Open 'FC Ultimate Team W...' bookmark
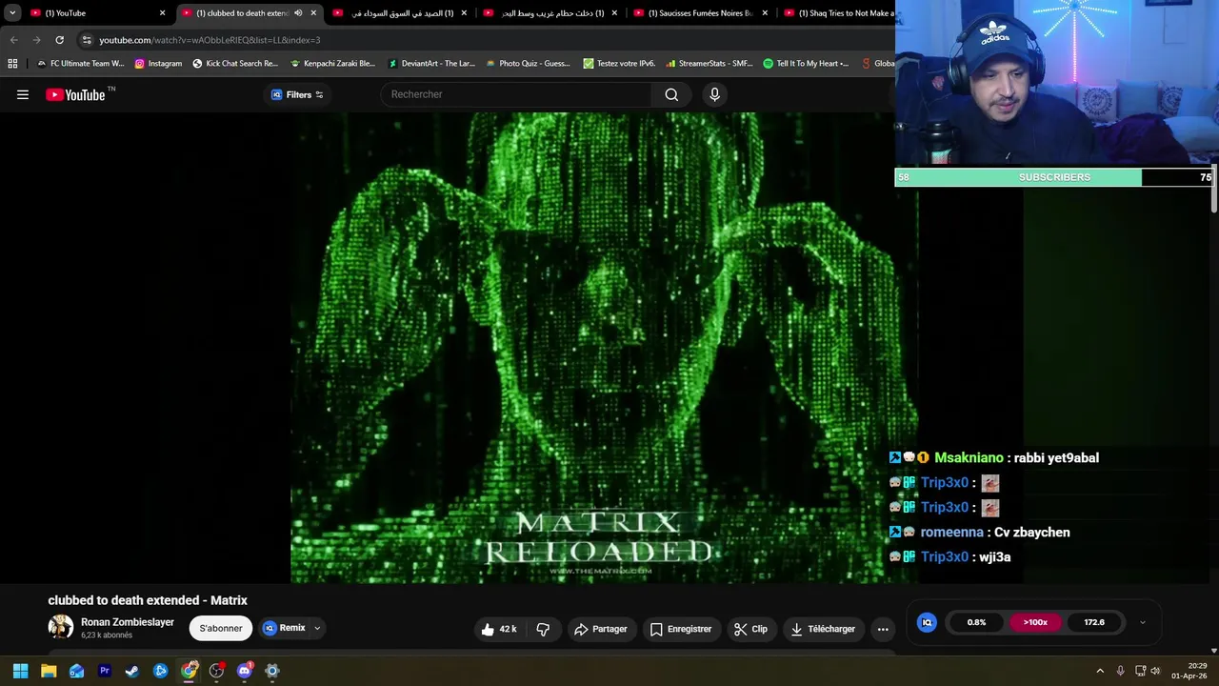The image size is (1219, 686). coord(80,64)
